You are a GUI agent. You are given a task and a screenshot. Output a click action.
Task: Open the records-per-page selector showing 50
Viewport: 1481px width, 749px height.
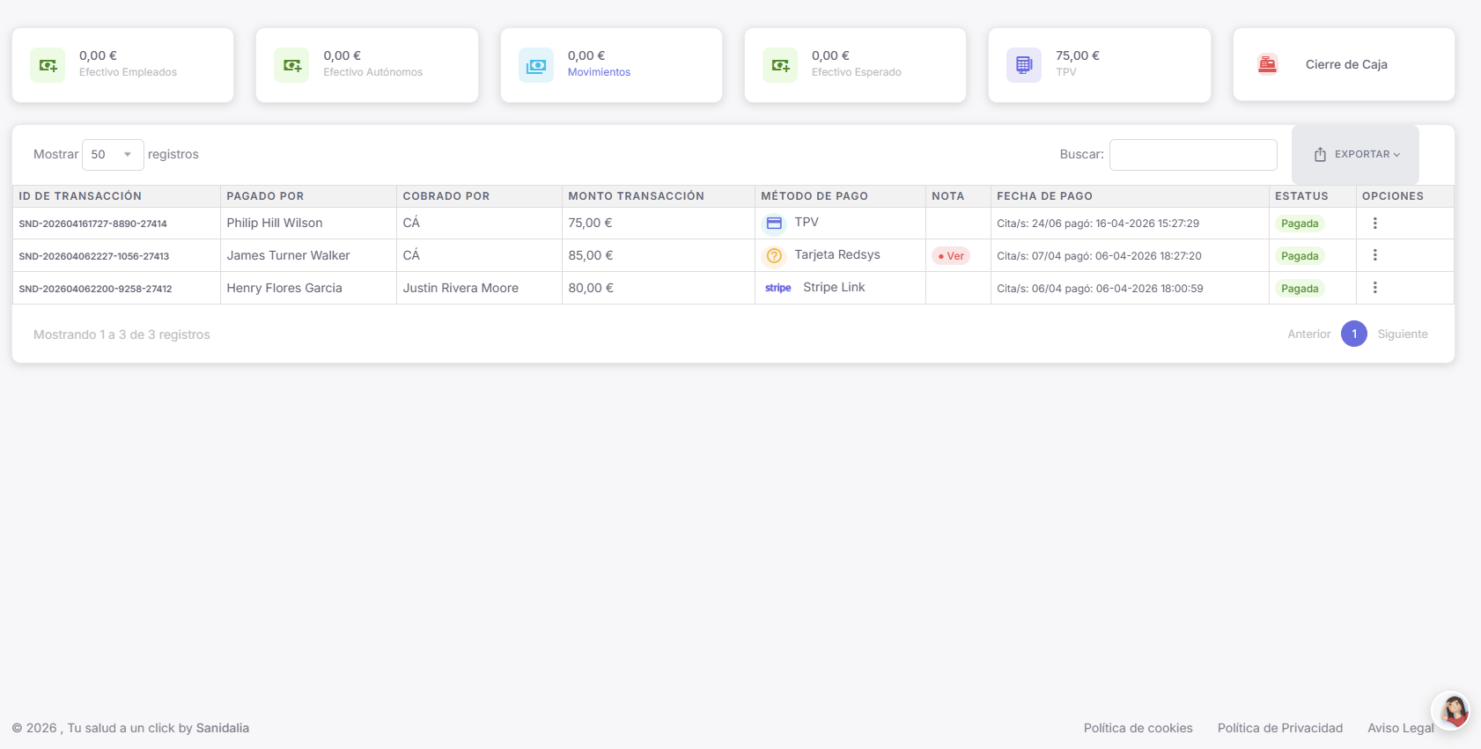[x=113, y=155]
